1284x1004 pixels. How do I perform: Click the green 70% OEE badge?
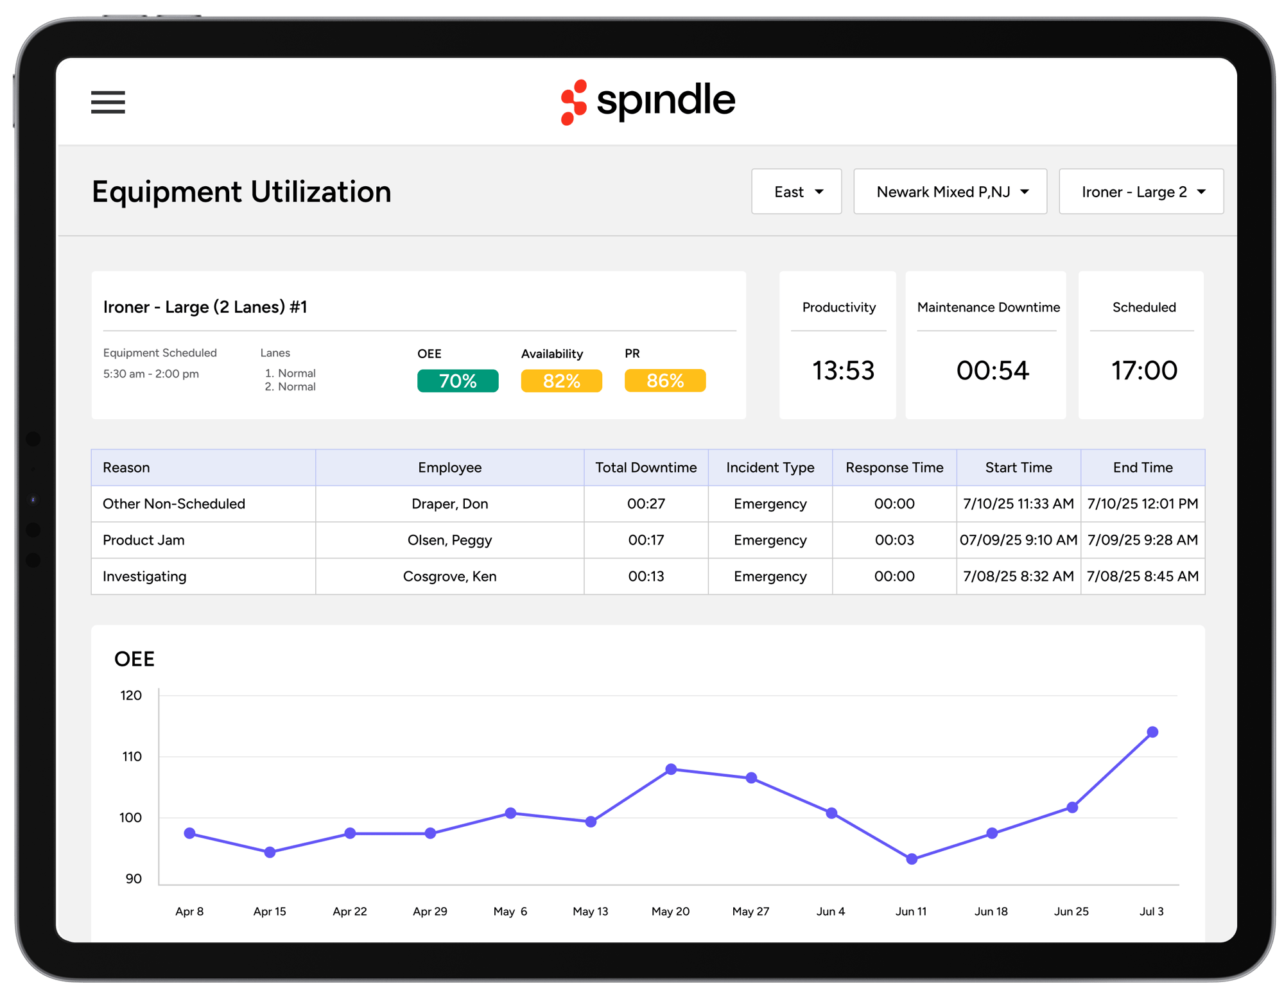click(457, 381)
